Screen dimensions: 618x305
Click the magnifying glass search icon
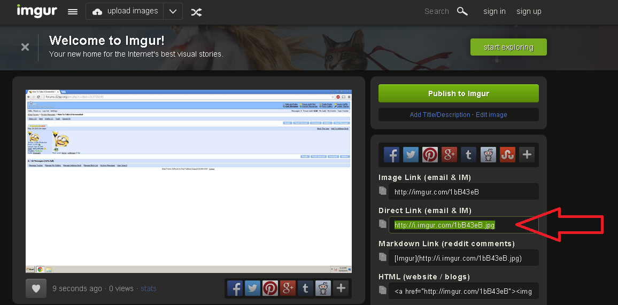pyautogui.click(x=462, y=11)
